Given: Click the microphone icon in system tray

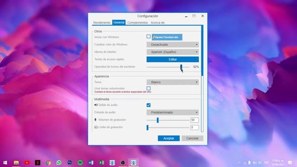Looking at the screenshot, I should 249,163.
